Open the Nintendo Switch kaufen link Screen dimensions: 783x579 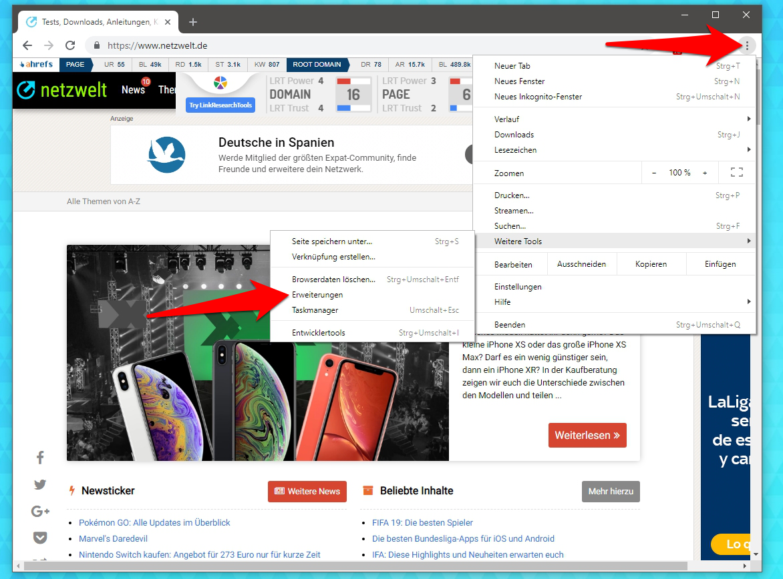point(200,554)
